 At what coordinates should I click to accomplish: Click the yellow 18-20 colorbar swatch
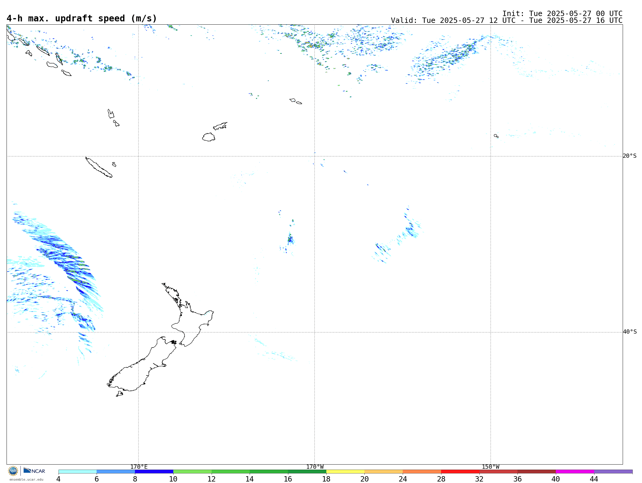[345, 472]
